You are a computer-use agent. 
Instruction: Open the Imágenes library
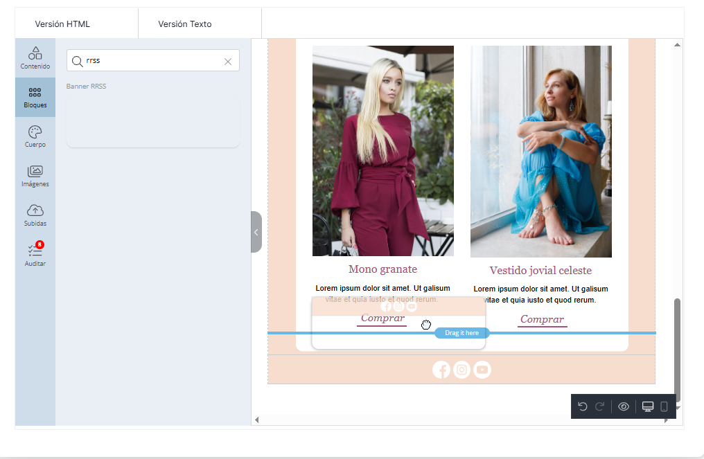pyautogui.click(x=35, y=177)
